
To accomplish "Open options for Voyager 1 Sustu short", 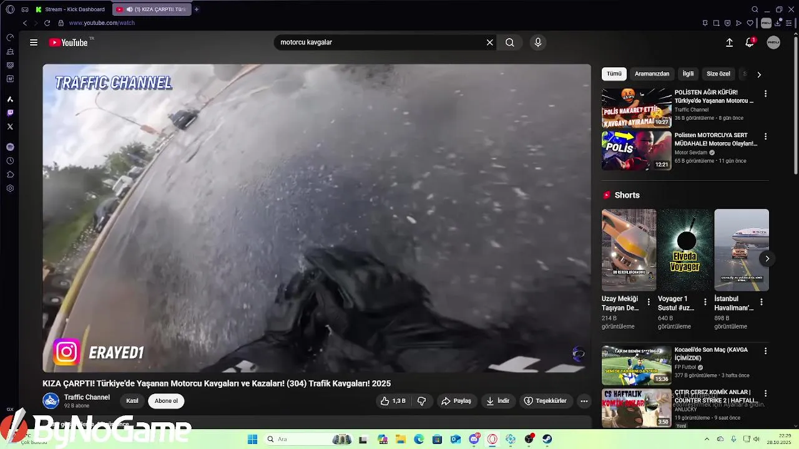I will point(705,302).
